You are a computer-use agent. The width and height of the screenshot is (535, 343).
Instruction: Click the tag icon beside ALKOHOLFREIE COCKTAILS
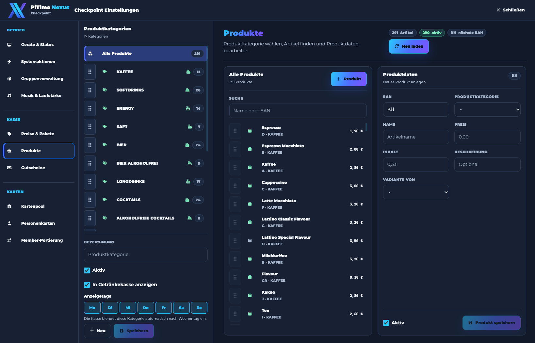click(x=105, y=218)
